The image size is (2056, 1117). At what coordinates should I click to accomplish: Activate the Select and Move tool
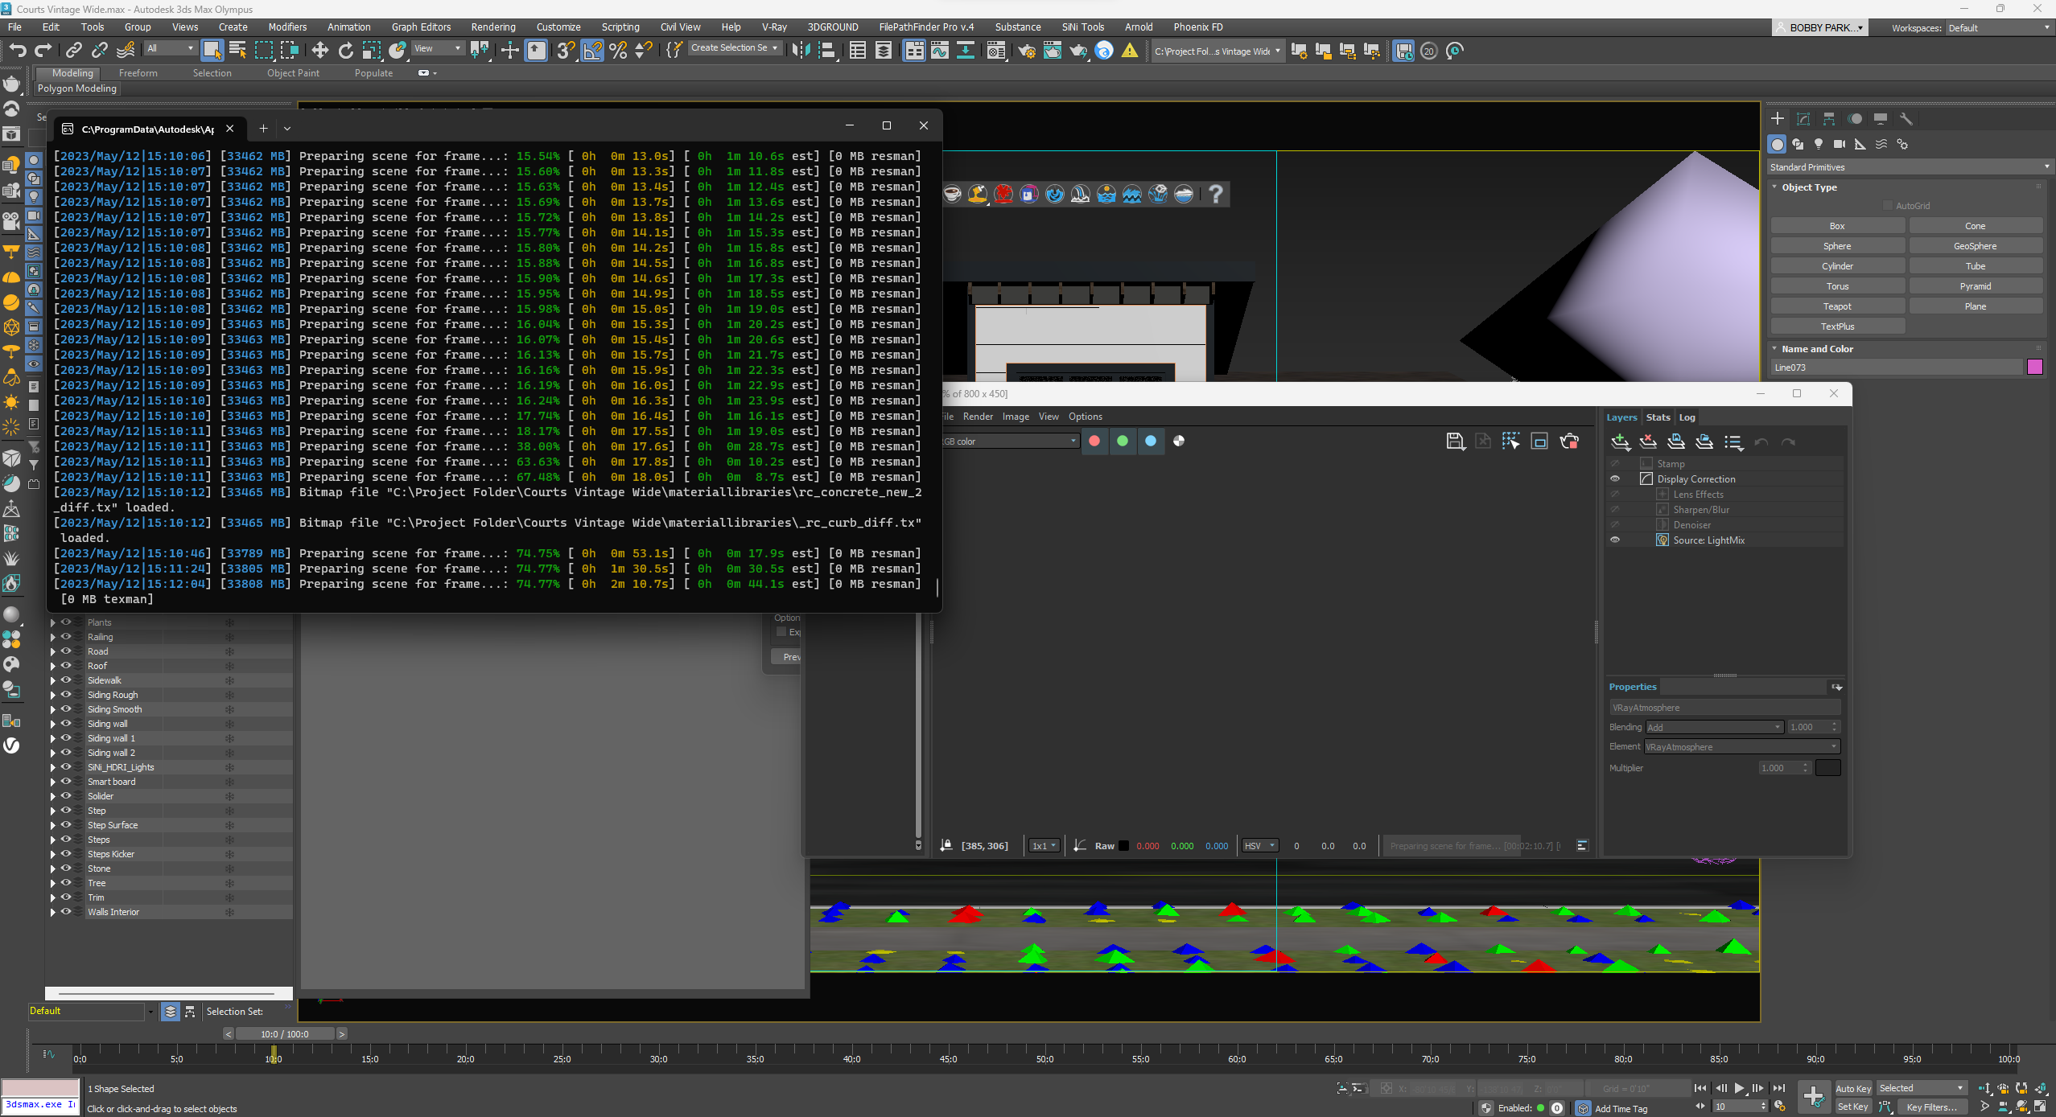(x=319, y=51)
